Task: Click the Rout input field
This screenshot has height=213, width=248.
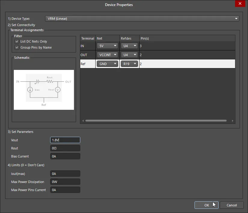Action: tap(65, 148)
